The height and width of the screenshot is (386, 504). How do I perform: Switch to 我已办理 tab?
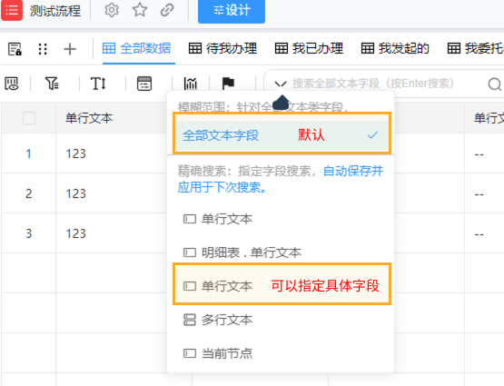coord(309,48)
